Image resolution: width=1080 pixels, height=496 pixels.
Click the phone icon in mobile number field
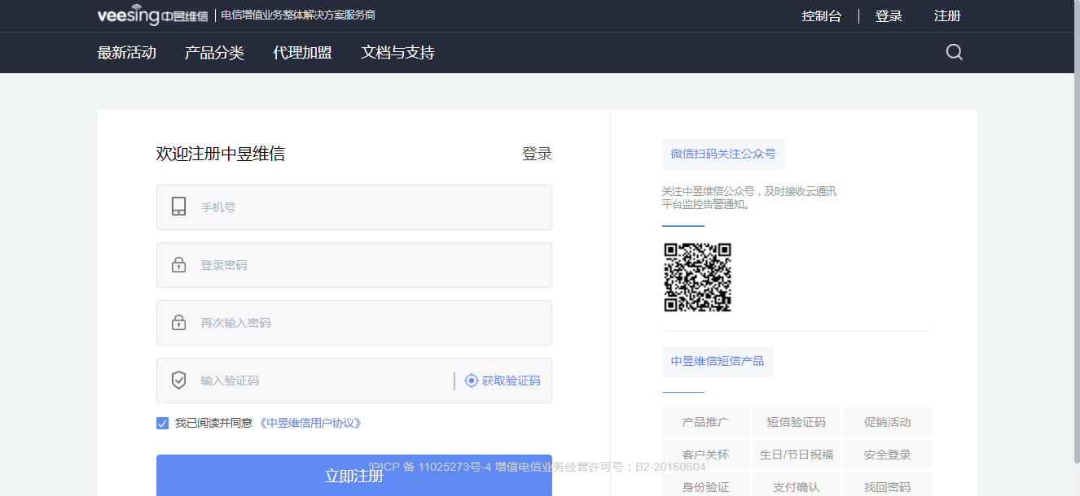click(178, 207)
